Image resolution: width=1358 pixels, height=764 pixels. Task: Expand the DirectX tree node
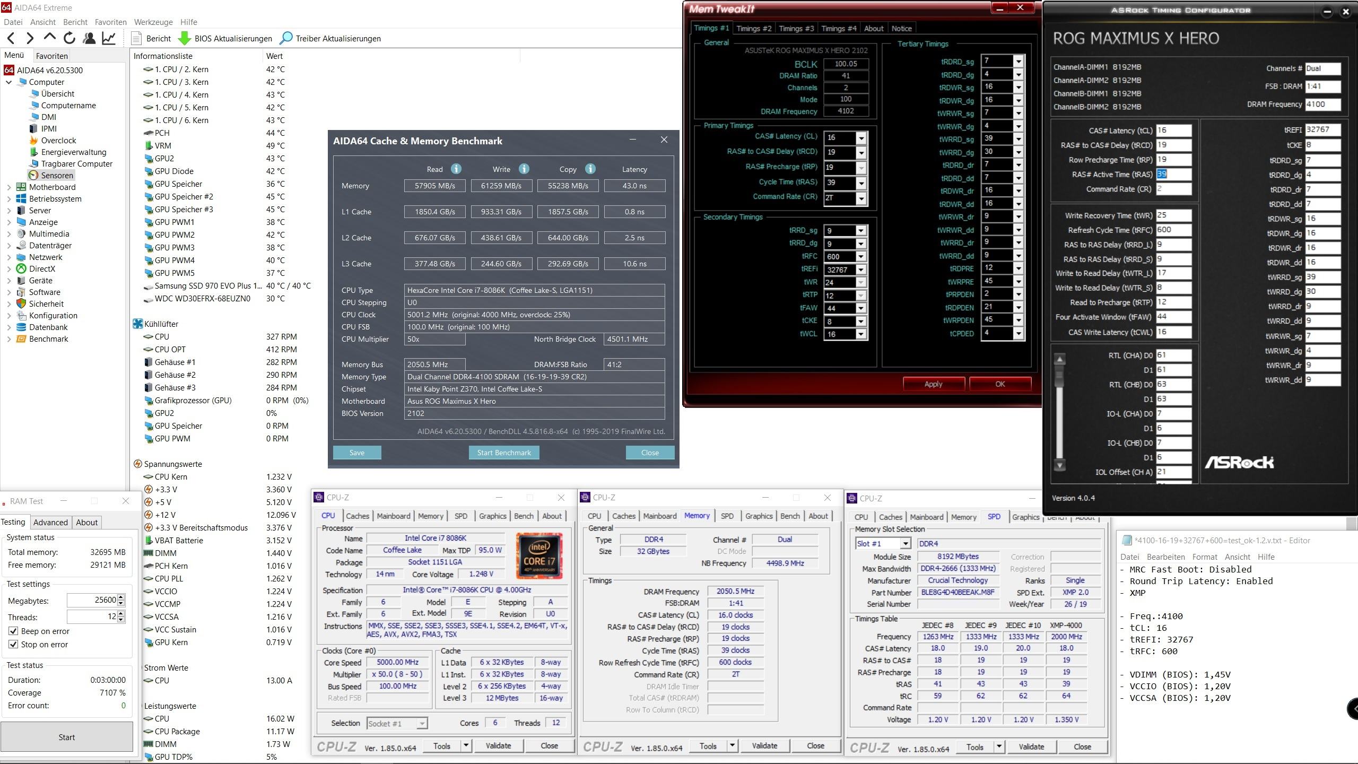click(8, 269)
